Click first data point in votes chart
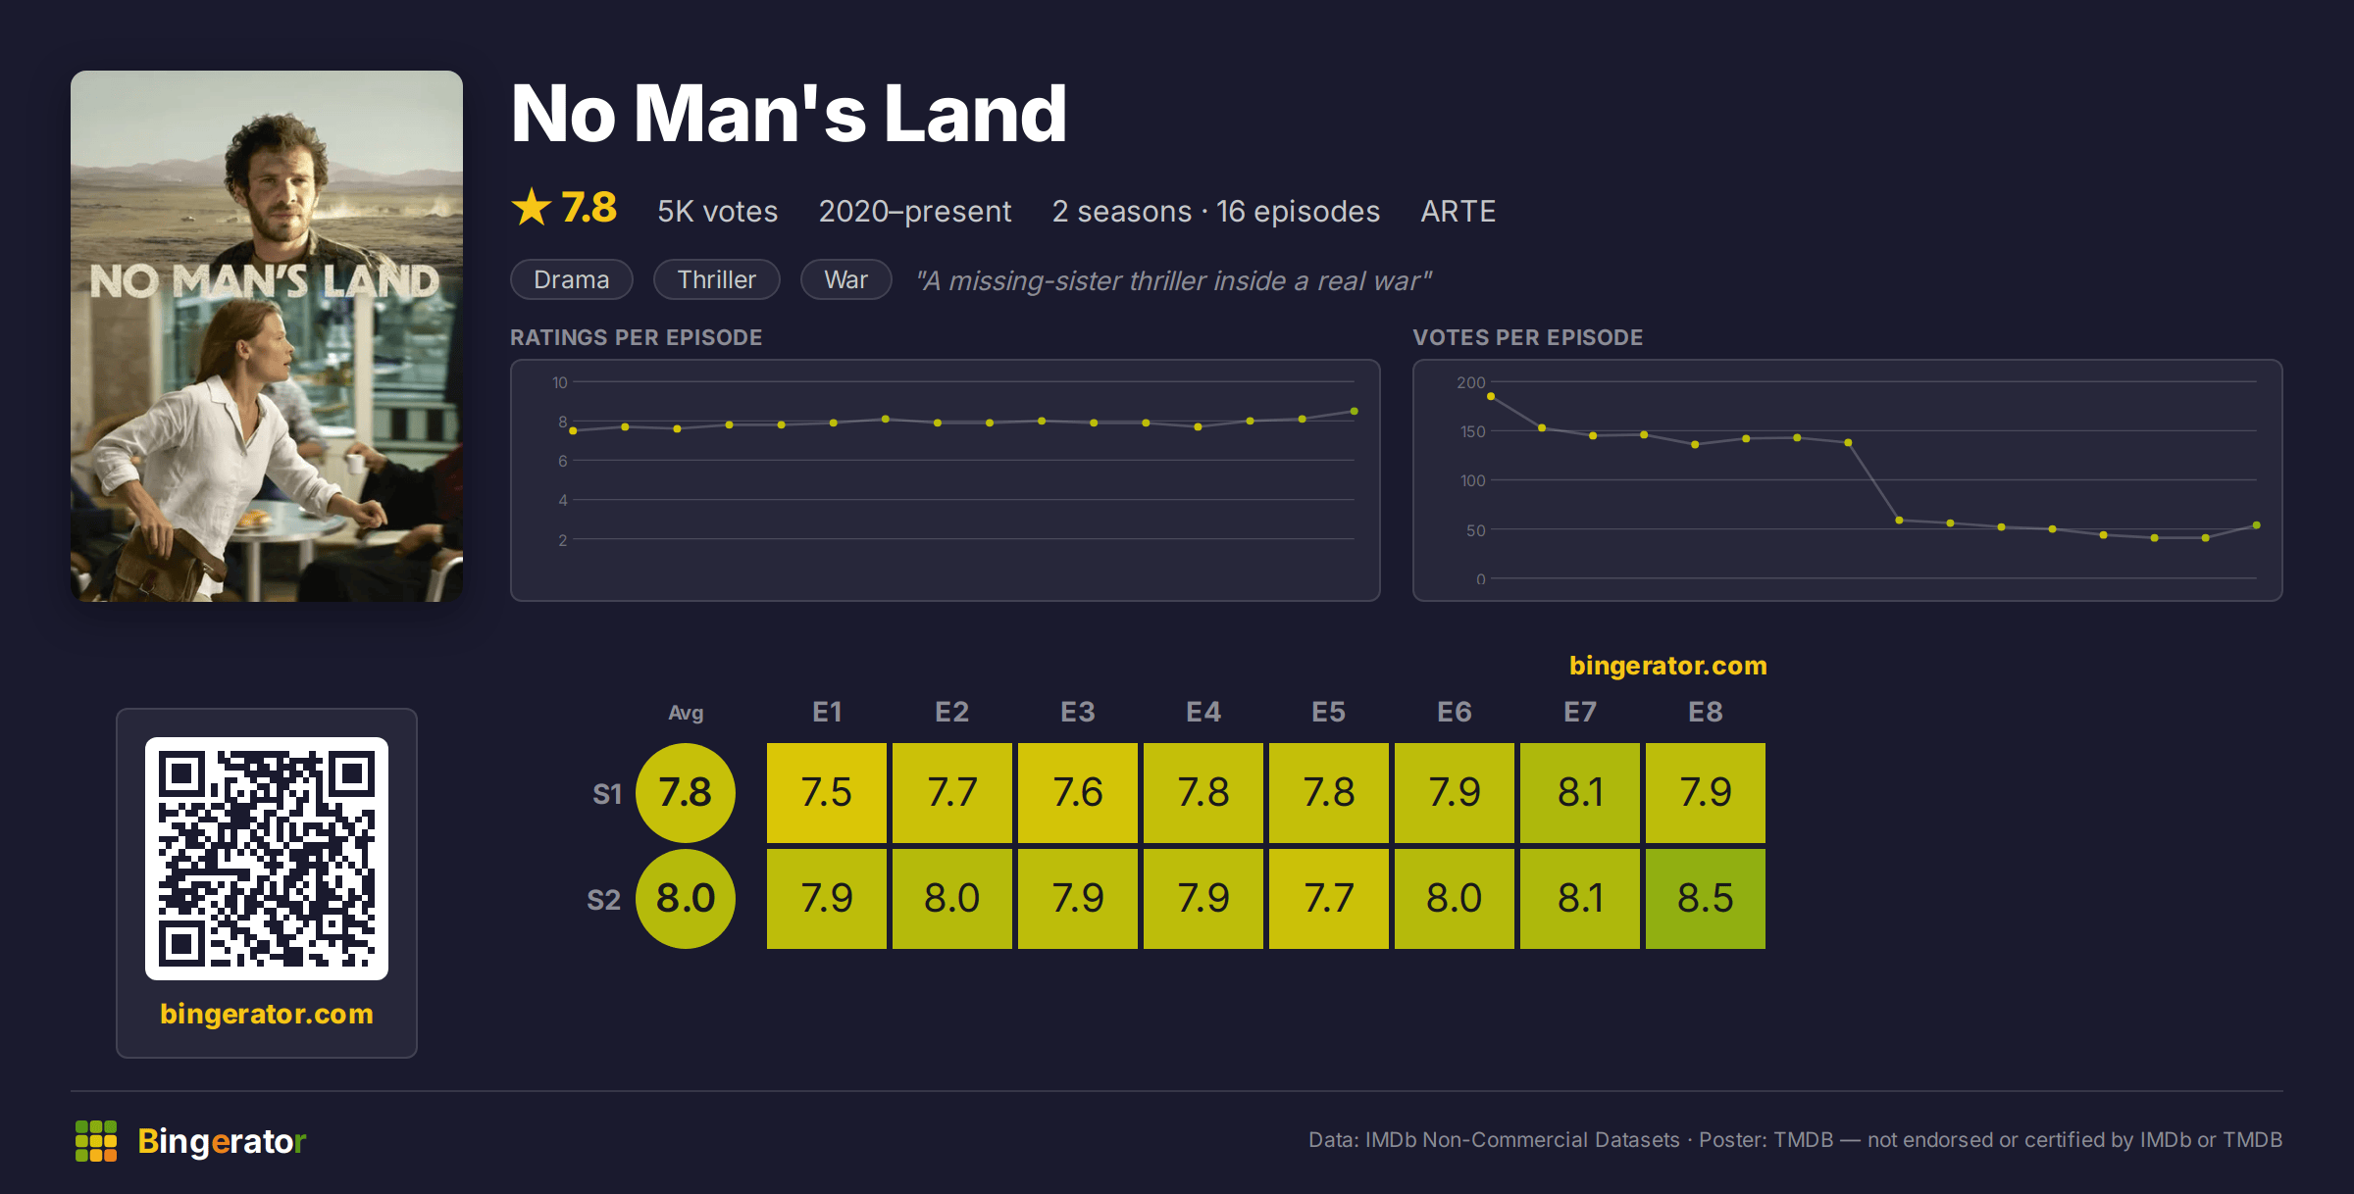This screenshot has width=2354, height=1194. click(1491, 396)
